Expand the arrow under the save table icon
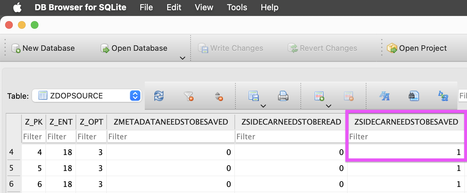The image size is (467, 193). coord(263,106)
